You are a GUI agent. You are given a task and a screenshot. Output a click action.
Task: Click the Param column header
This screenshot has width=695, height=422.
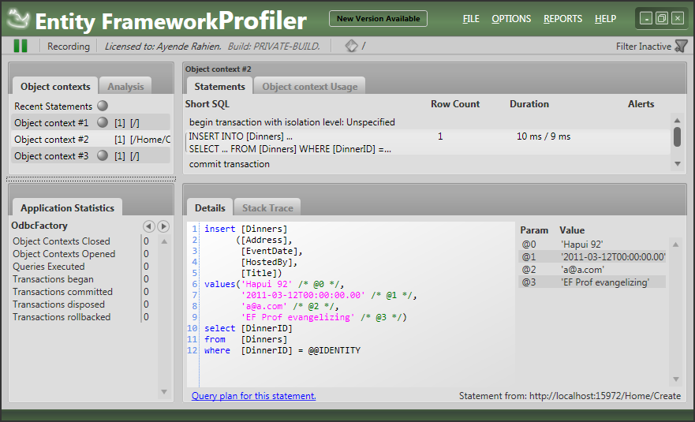(534, 230)
